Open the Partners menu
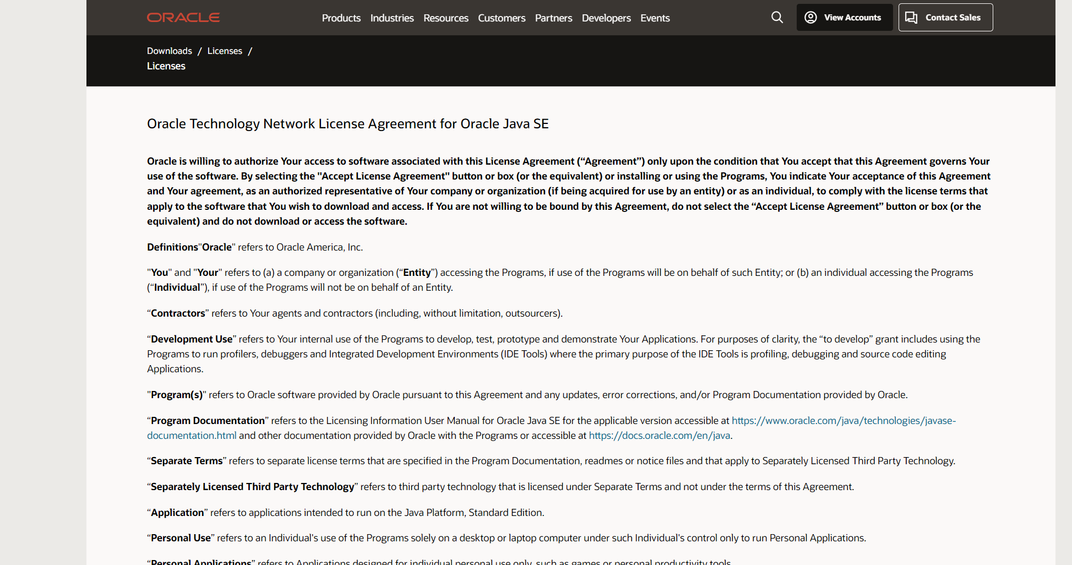The image size is (1072, 565). click(554, 18)
